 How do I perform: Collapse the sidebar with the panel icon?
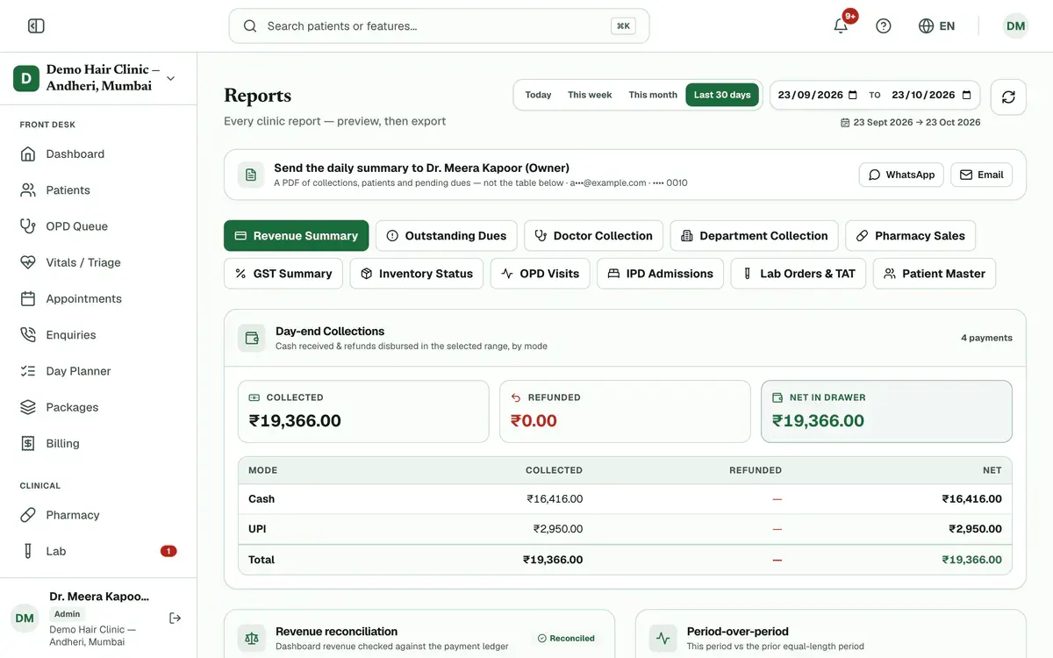point(36,26)
